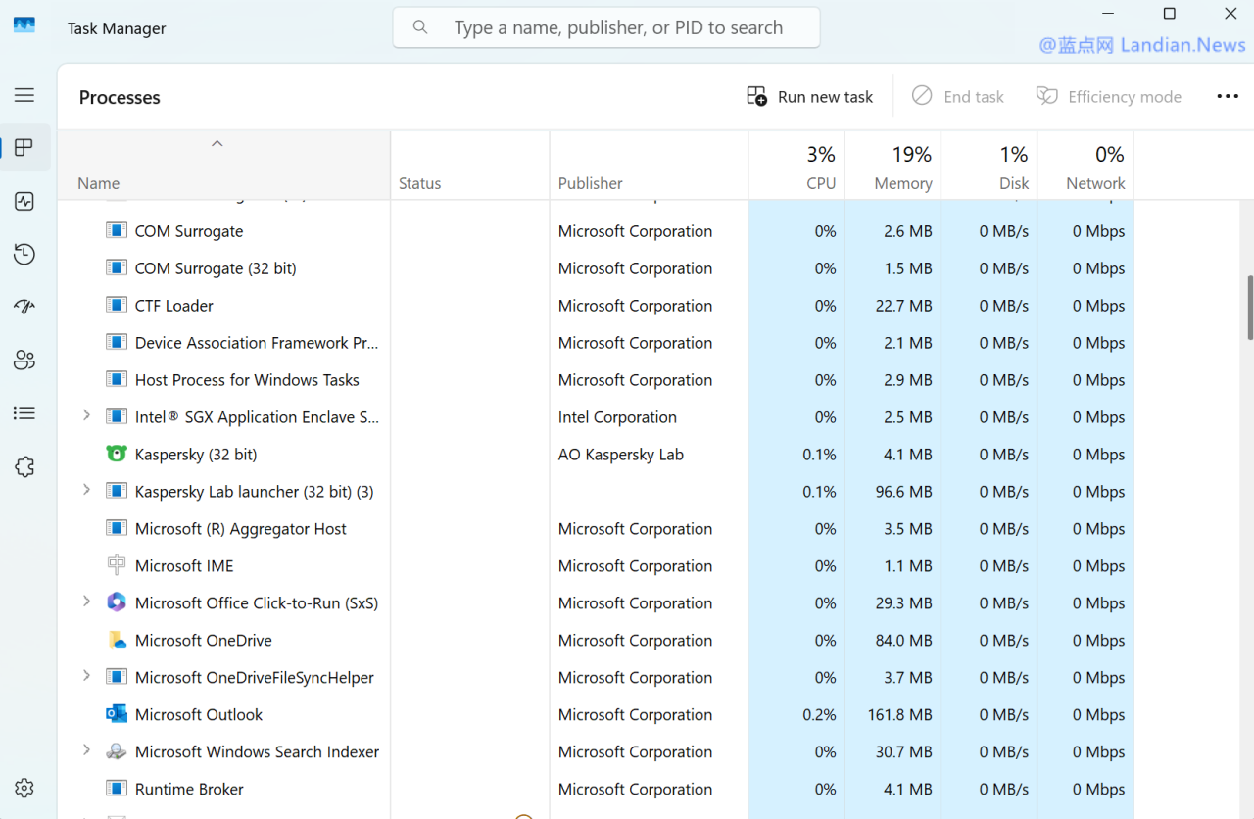Click the sort arrow above Name column

coord(217,144)
